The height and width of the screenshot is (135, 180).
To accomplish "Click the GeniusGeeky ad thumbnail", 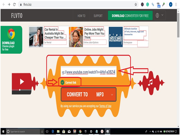I will tap(116, 37).
